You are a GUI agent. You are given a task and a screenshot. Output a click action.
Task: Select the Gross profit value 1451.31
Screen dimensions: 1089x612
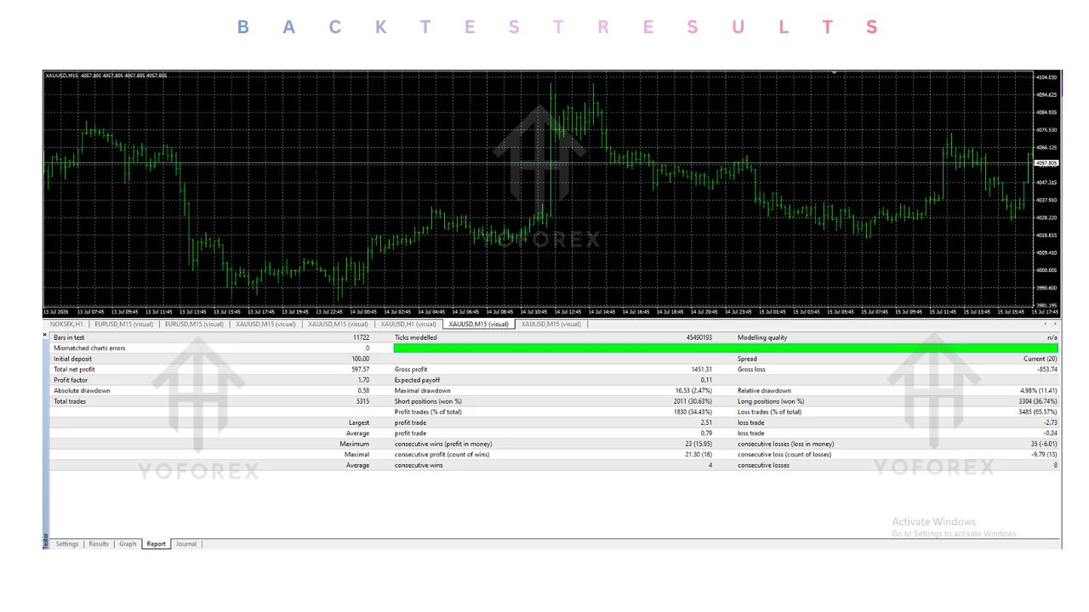[702, 370]
